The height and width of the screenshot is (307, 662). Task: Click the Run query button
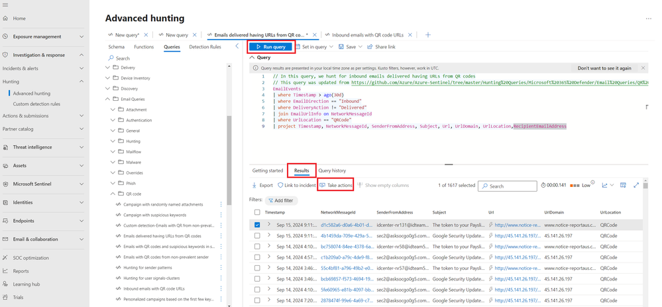point(270,47)
